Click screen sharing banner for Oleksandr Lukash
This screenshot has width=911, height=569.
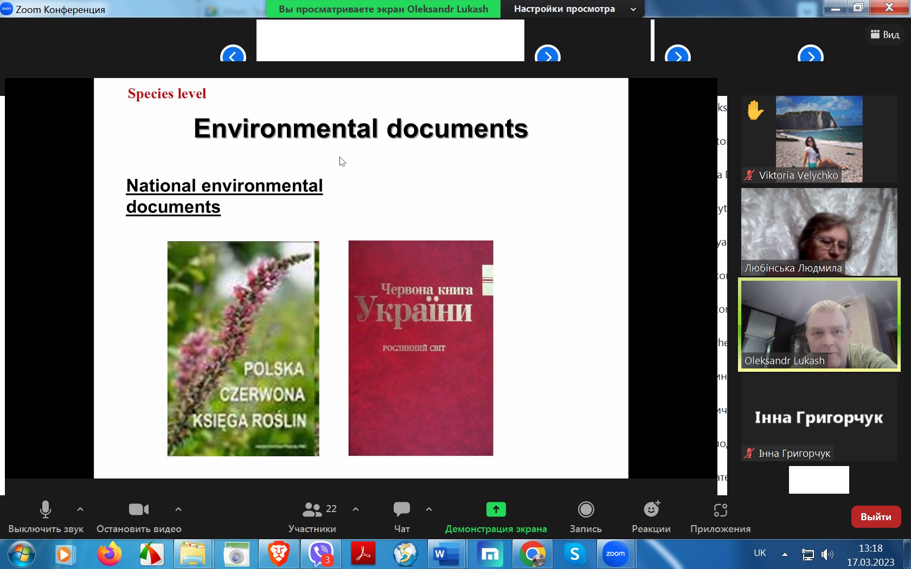(383, 9)
